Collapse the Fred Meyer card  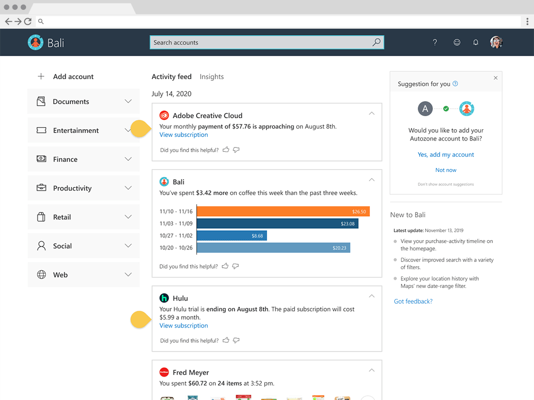pyautogui.click(x=371, y=370)
